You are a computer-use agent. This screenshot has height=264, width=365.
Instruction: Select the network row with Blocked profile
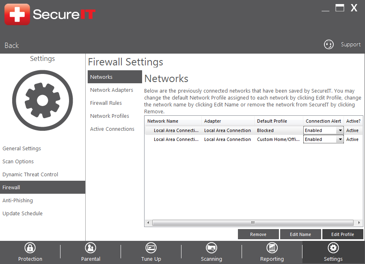tap(253, 130)
